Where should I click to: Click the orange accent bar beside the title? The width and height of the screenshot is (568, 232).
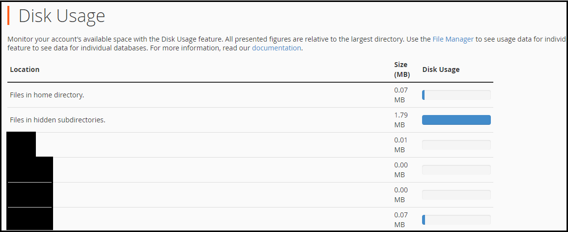click(8, 15)
